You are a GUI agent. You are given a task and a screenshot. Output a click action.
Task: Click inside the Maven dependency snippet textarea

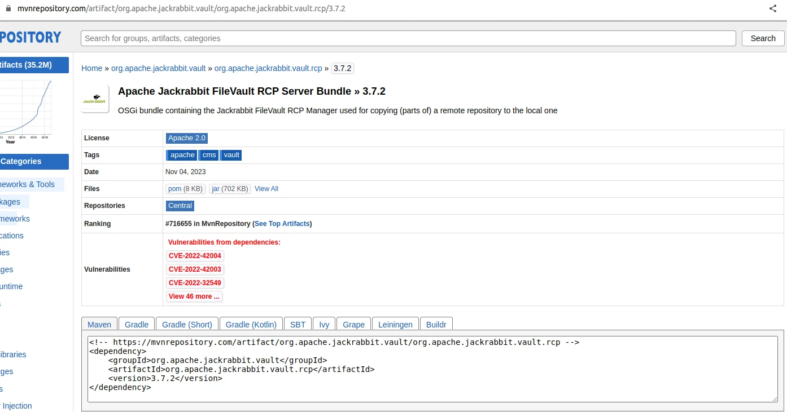pos(432,369)
